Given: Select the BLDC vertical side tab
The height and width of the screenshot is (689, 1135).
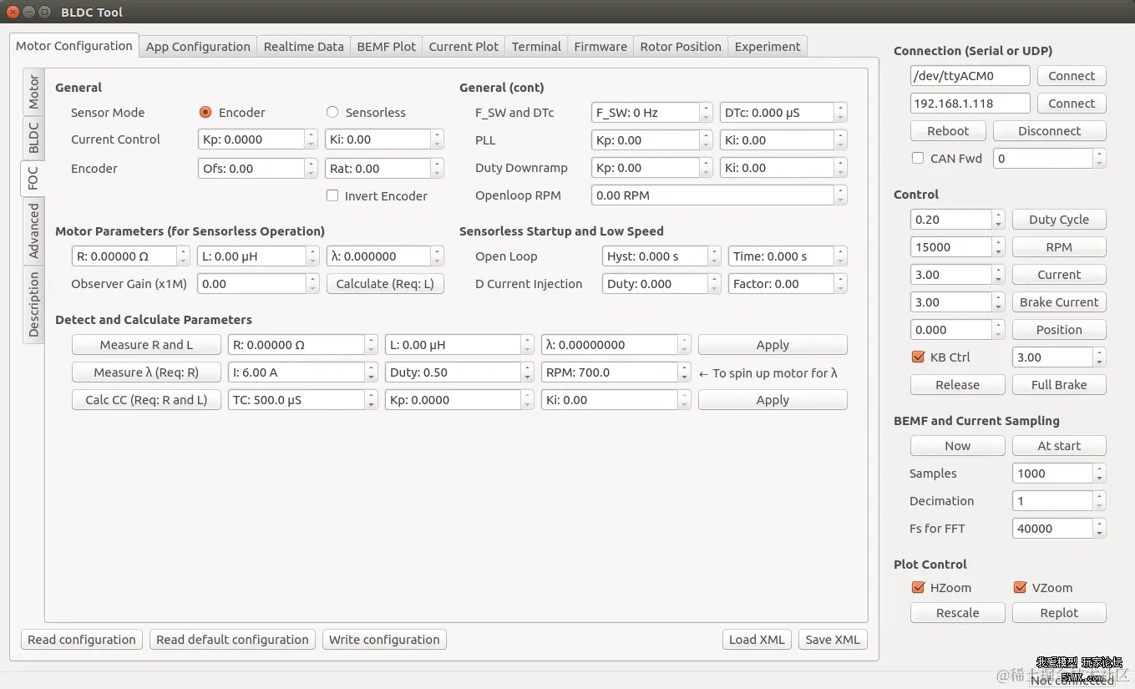Looking at the screenshot, I should click(x=33, y=138).
